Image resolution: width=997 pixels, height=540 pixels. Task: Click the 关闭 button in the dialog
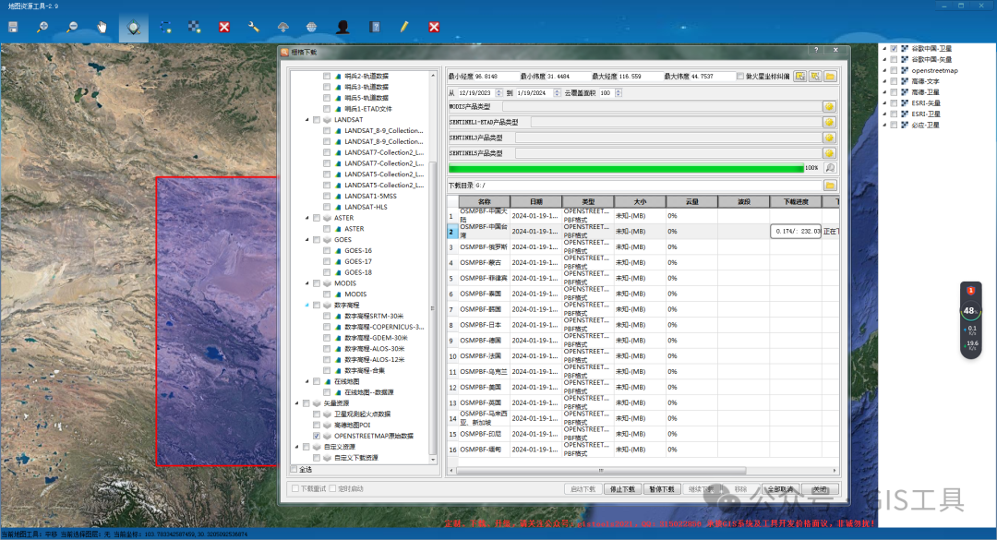(x=821, y=489)
